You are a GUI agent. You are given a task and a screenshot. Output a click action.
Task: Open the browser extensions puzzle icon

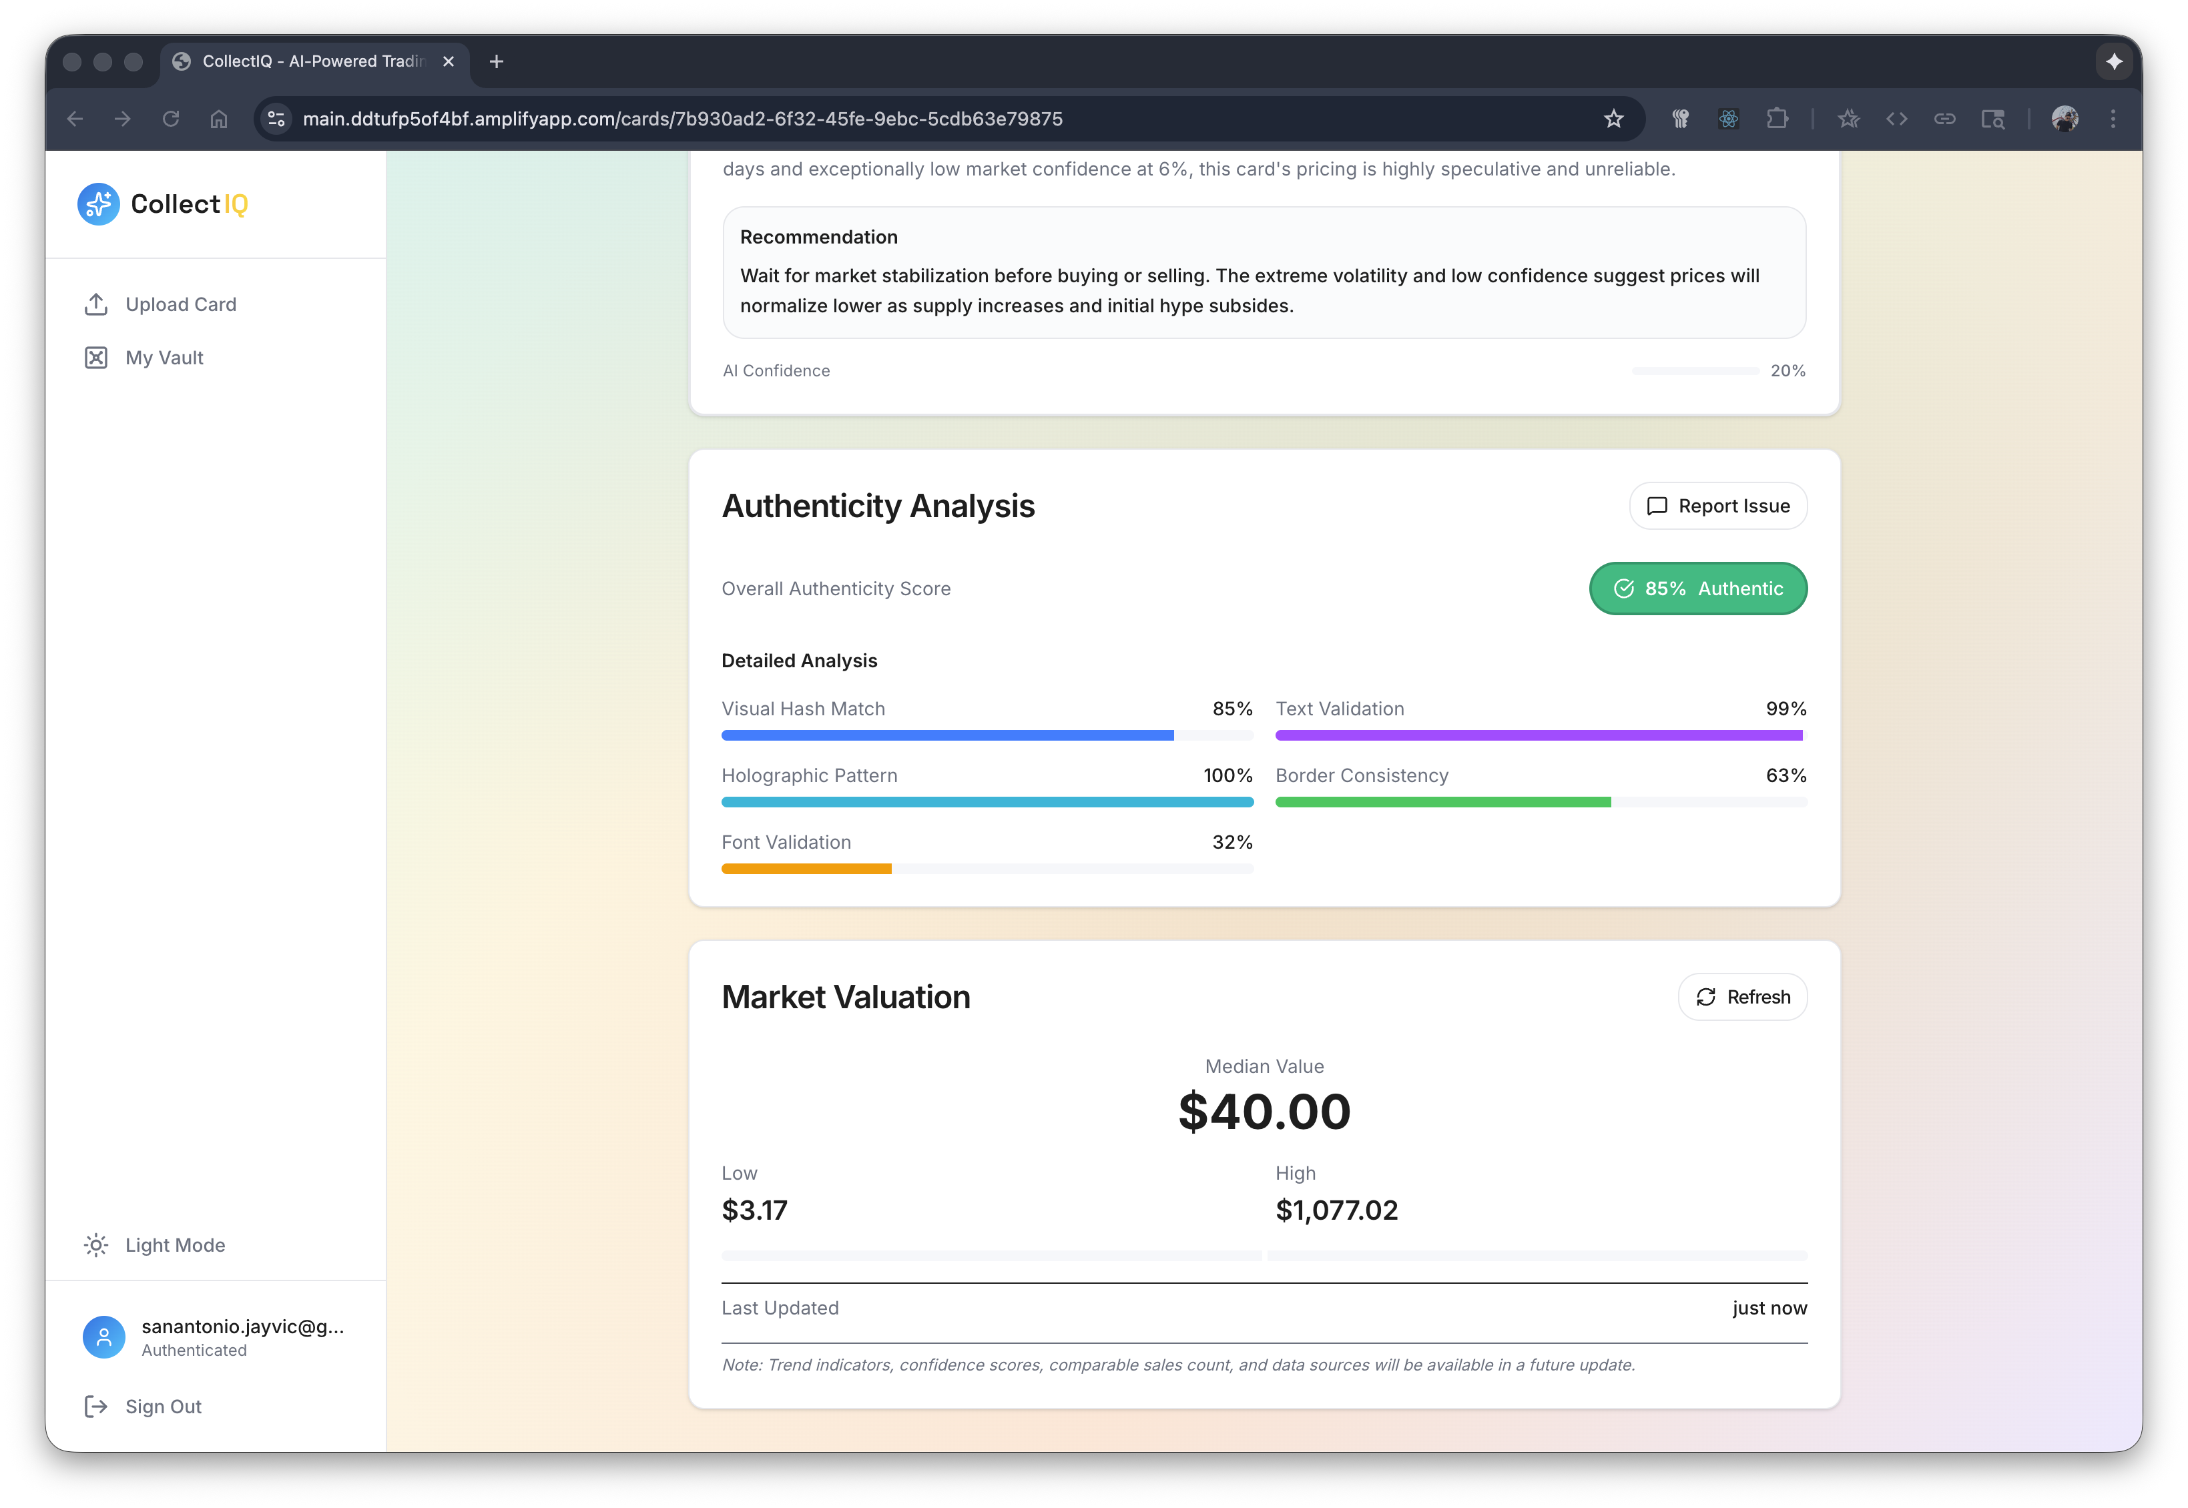[x=1777, y=119]
